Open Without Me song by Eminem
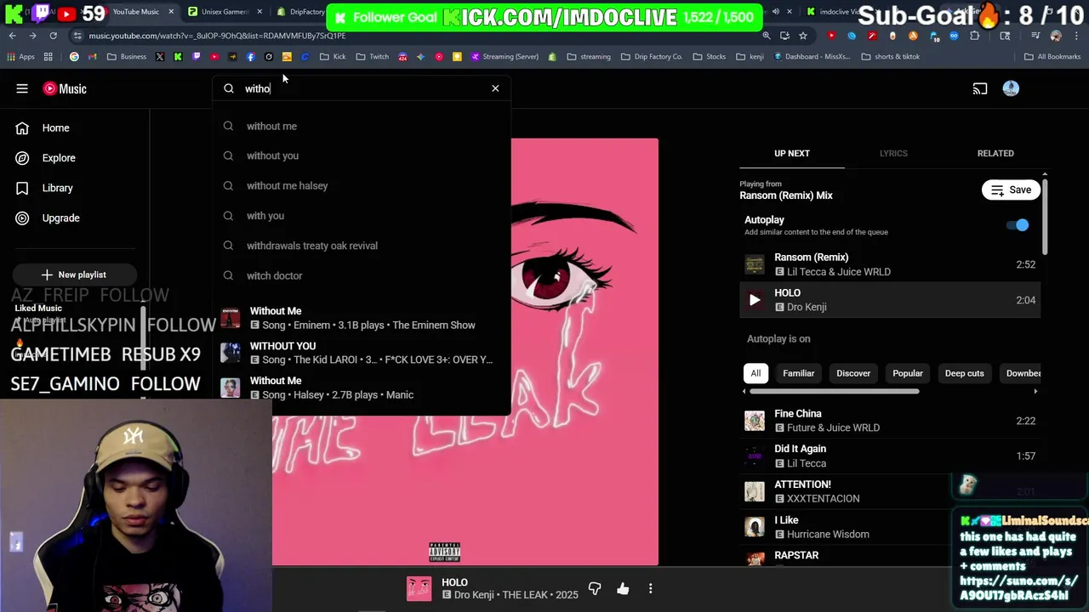 362,318
